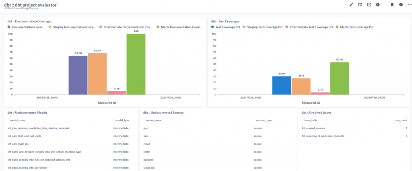Open the 'dbt :: Unsolved Issues' card title

click(x=316, y=113)
